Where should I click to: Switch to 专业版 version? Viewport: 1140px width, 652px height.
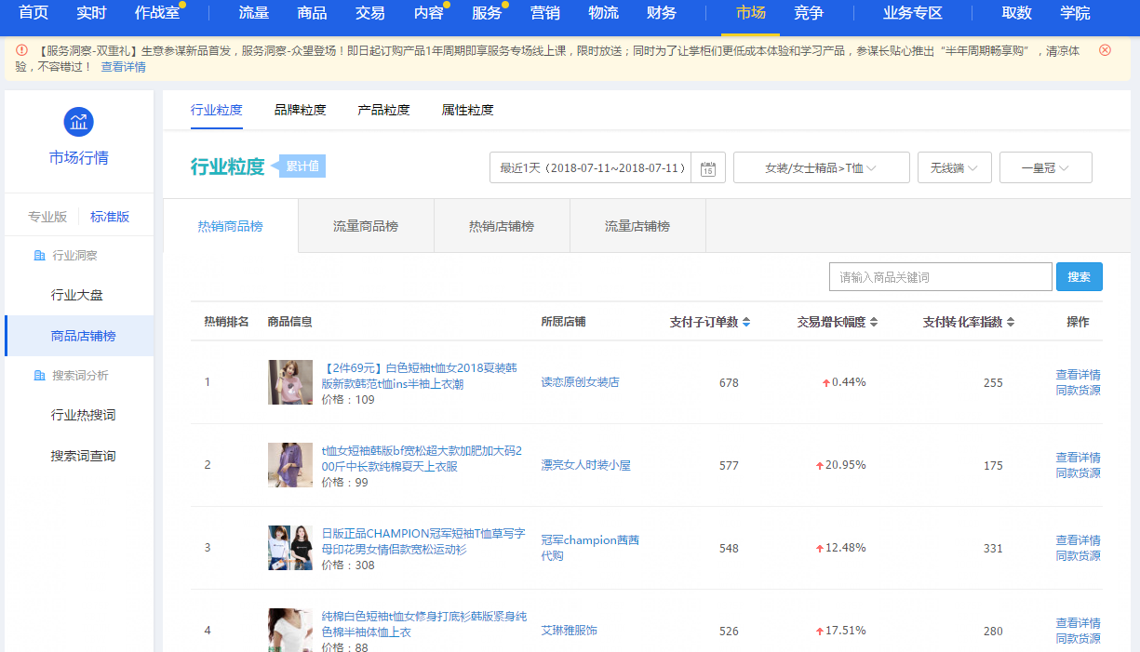coord(47,217)
